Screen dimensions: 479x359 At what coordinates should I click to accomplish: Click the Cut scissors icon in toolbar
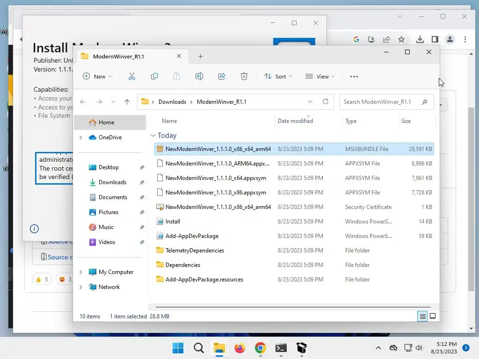pos(131,76)
